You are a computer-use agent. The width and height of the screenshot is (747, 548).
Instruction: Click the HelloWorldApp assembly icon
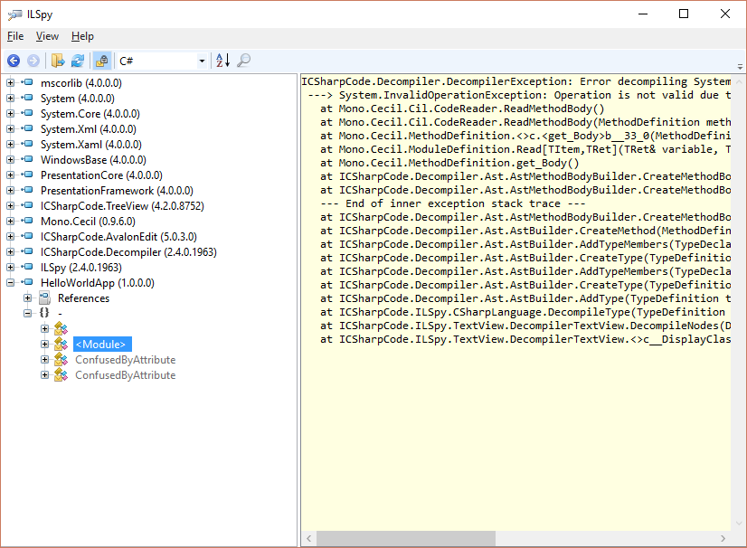click(x=27, y=282)
